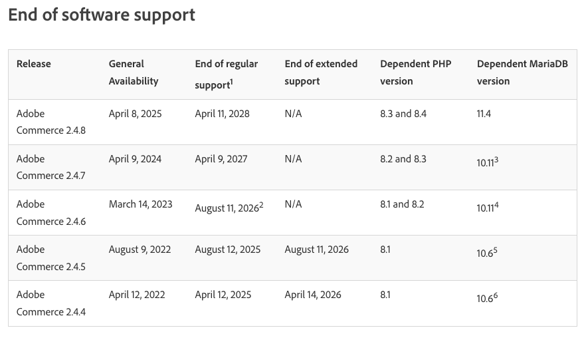588x338 pixels.
Task: Click footnote 4 in the 2.4.6 row
Action: click(x=496, y=205)
